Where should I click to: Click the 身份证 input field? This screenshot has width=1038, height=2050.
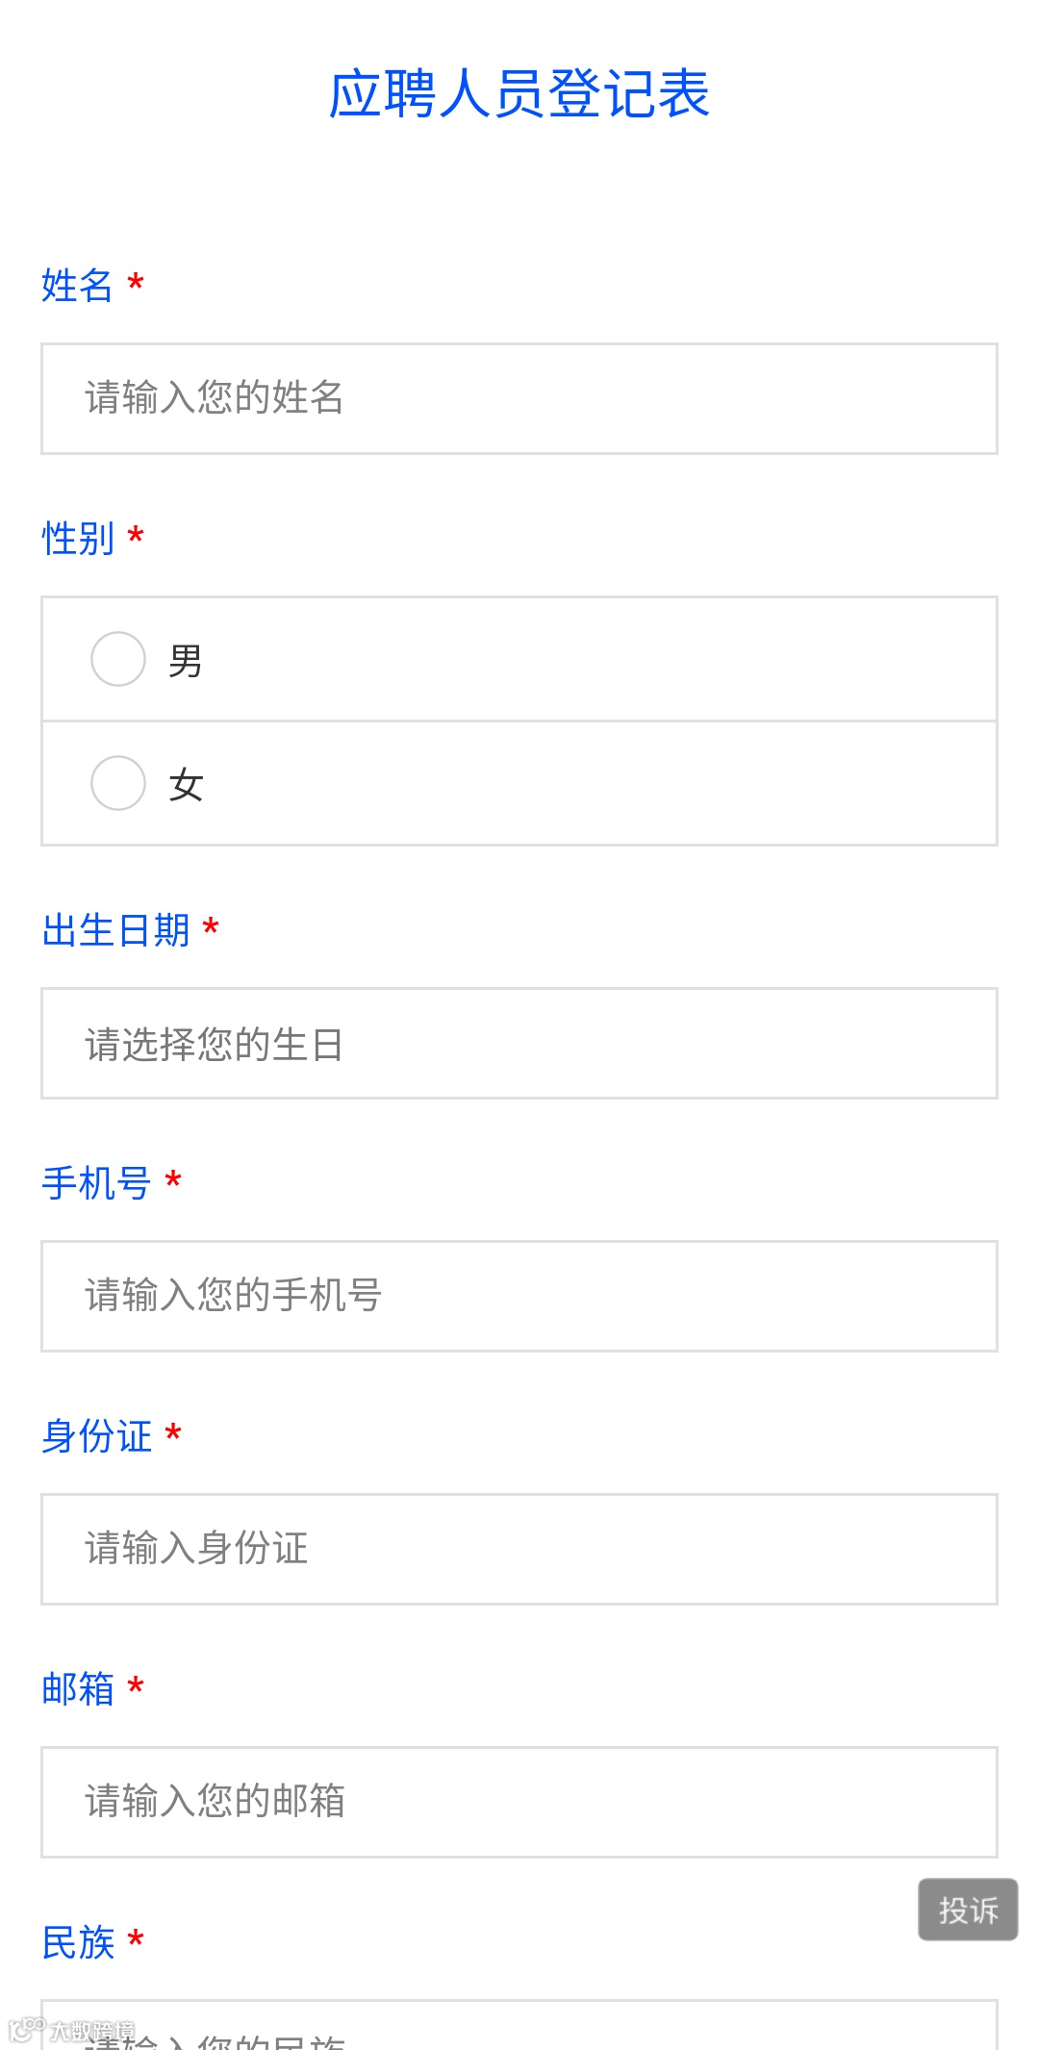tap(519, 1549)
